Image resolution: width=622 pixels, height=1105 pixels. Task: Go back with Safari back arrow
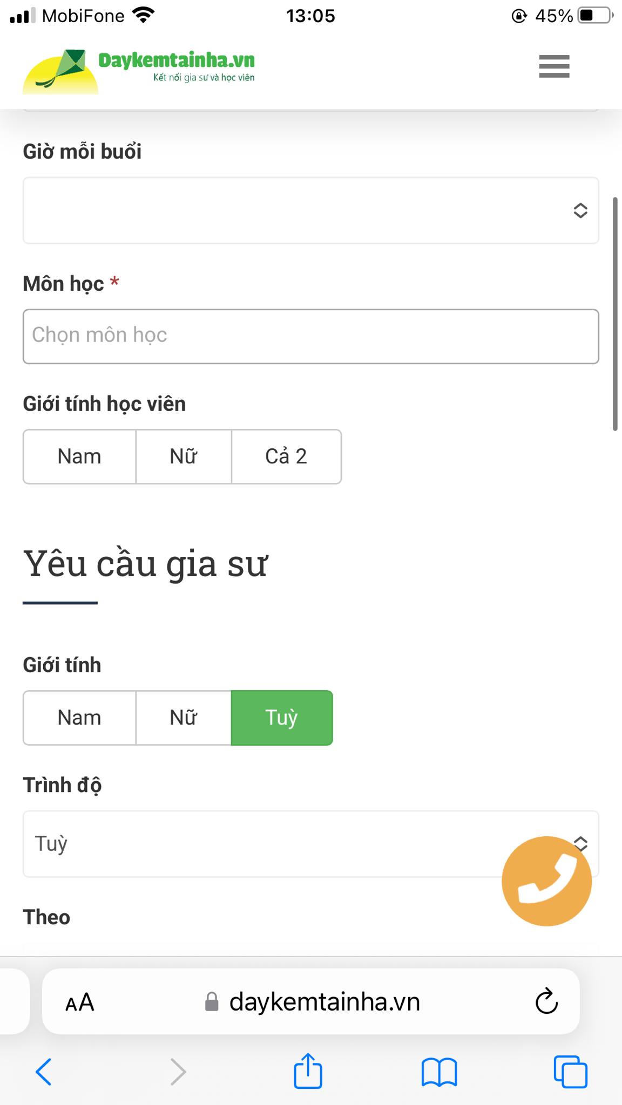[44, 1072]
